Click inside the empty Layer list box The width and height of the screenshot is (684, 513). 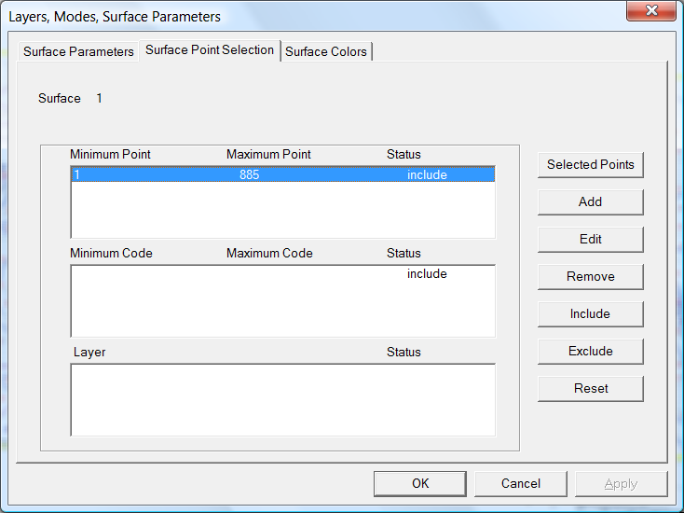(282, 399)
